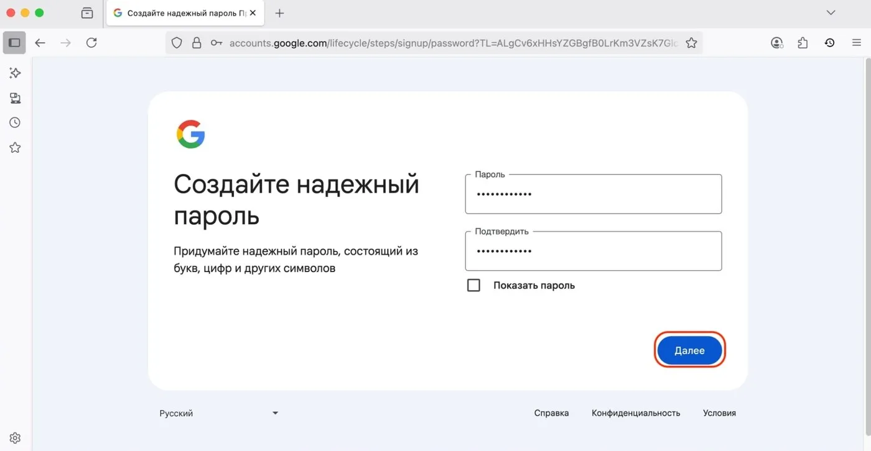Bookmark this page with the star icon

click(x=691, y=43)
